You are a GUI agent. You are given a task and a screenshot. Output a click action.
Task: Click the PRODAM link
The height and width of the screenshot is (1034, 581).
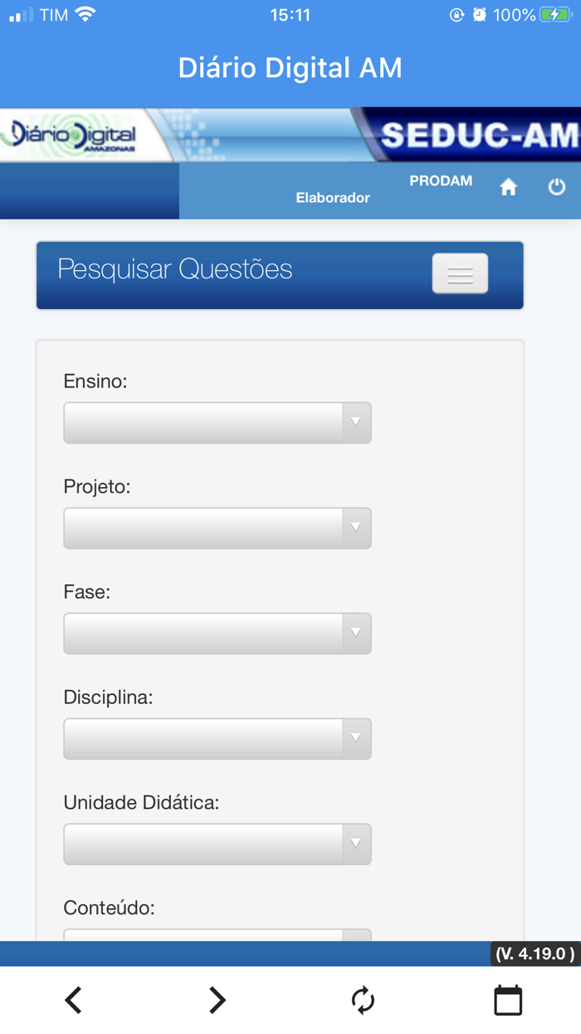coord(441,180)
